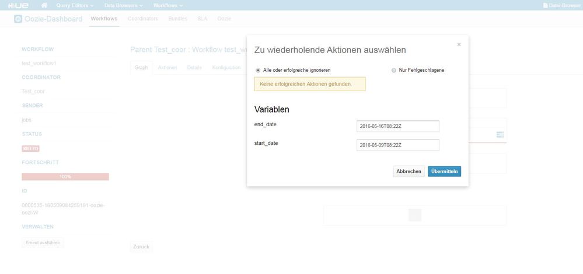
Task: Switch to the Workflows dashboard tab
Action: [104, 19]
